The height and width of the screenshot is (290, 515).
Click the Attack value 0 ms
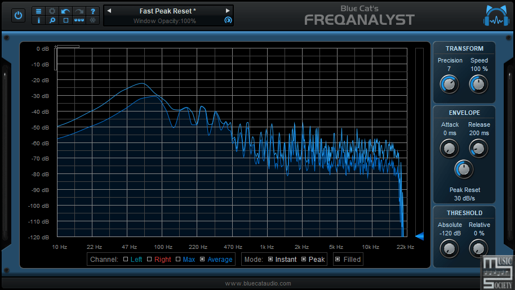pos(450,133)
